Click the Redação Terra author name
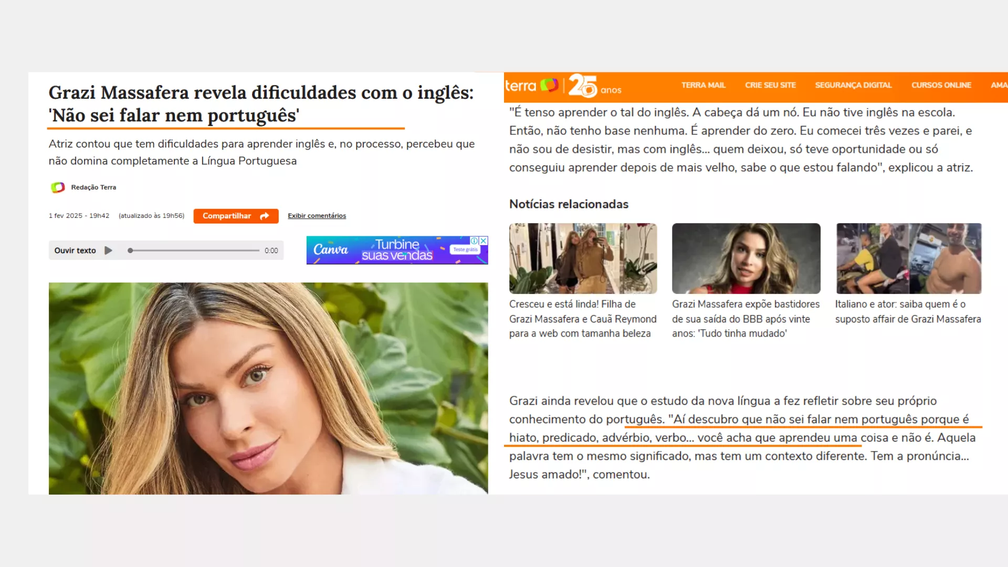 click(93, 187)
